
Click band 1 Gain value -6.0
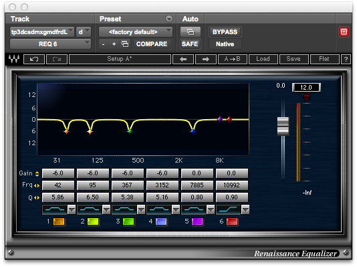pos(58,173)
